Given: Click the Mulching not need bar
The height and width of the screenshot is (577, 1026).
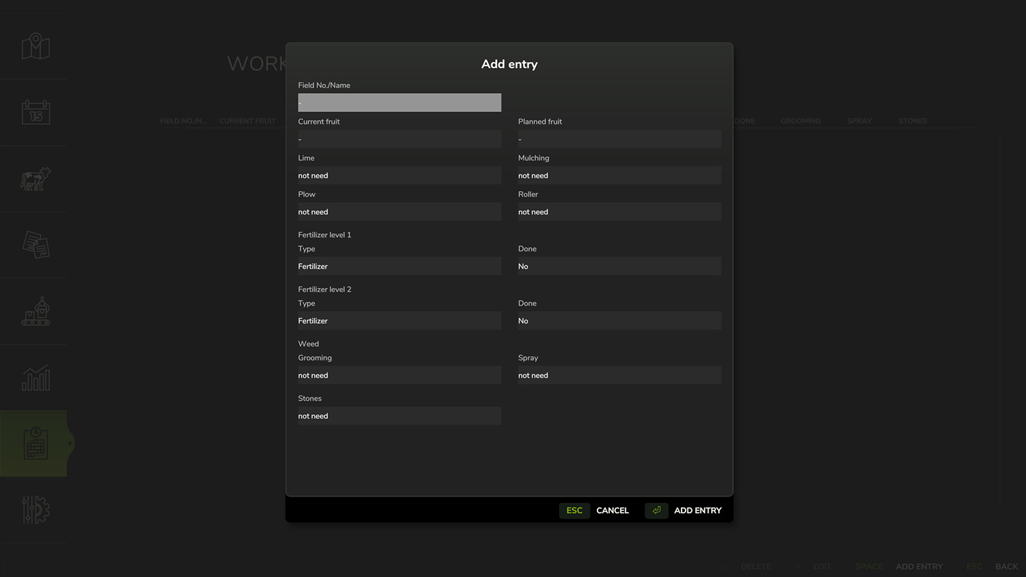Looking at the screenshot, I should click(x=619, y=175).
